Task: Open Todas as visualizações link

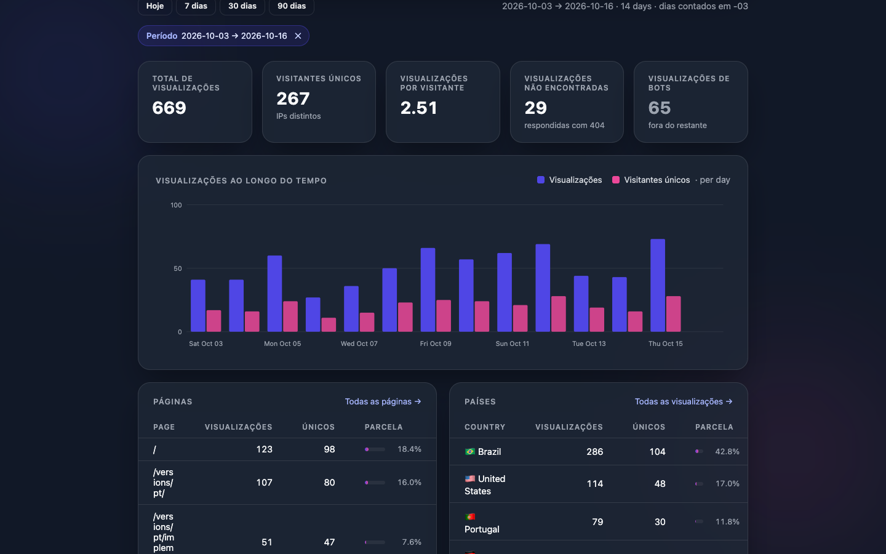Action: pos(684,401)
